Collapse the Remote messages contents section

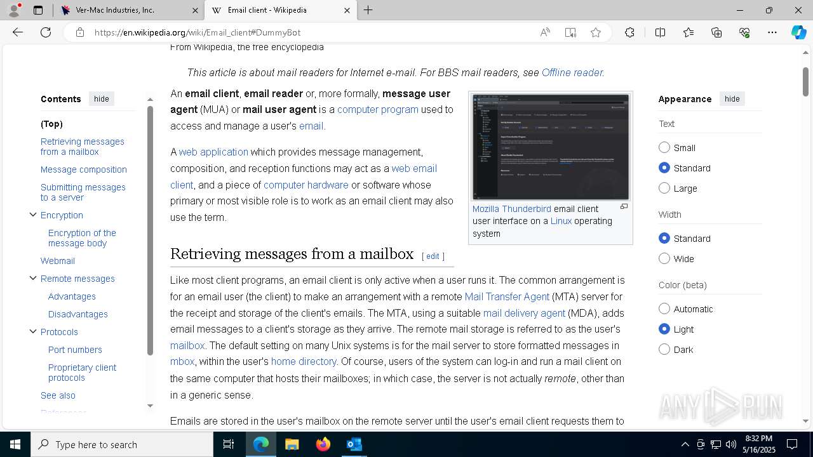(33, 278)
